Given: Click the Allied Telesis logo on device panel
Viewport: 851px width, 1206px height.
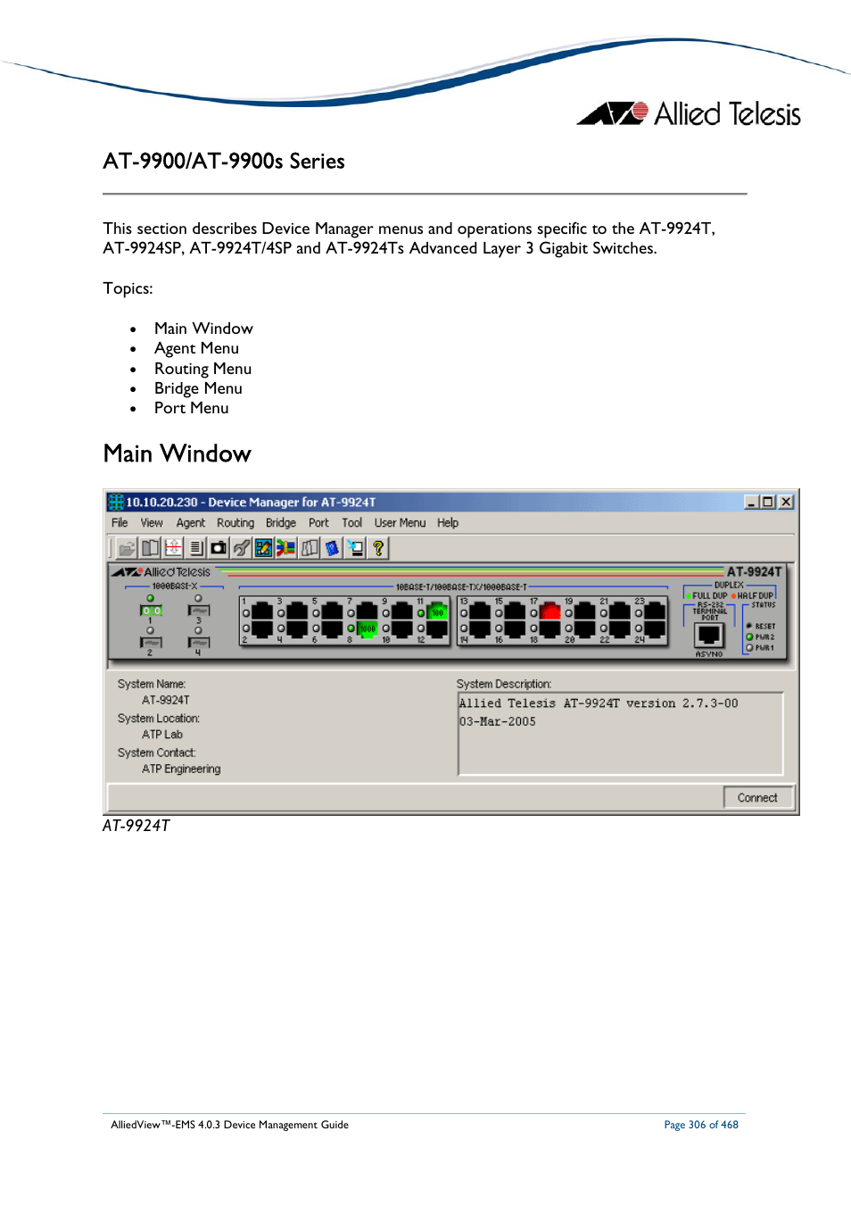Looking at the screenshot, I should (x=161, y=572).
